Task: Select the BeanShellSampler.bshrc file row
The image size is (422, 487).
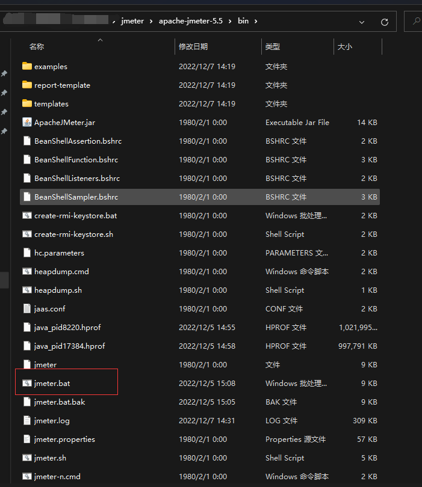Action: [76, 197]
